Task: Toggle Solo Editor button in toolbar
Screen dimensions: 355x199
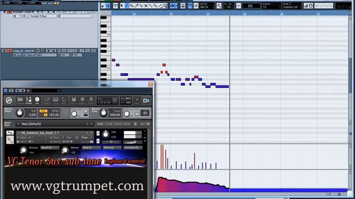Action: point(103,6)
